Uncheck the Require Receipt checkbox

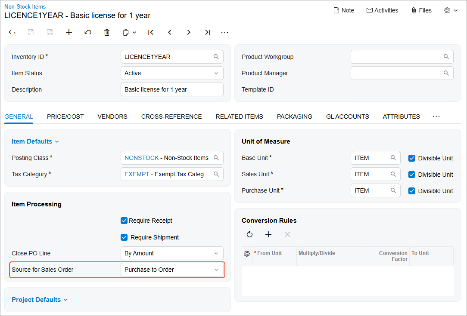pyautogui.click(x=125, y=221)
